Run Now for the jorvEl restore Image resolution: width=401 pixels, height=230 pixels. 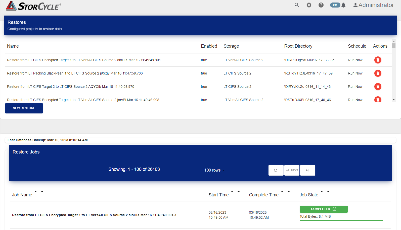(355, 100)
